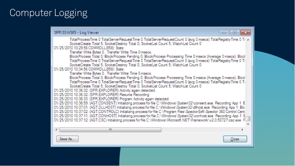Viewport: 295px width, 166px height.
Task: Click the 'Computer Logging' slide heading
Action: click(49, 13)
